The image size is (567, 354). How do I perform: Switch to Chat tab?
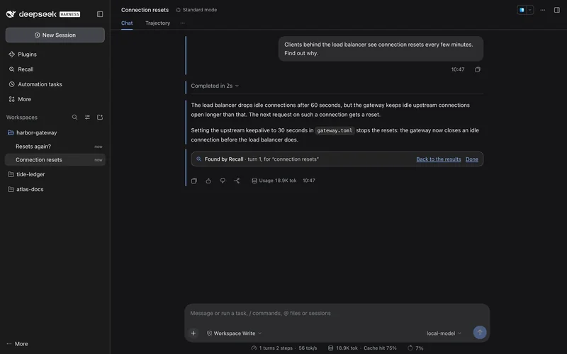127,23
